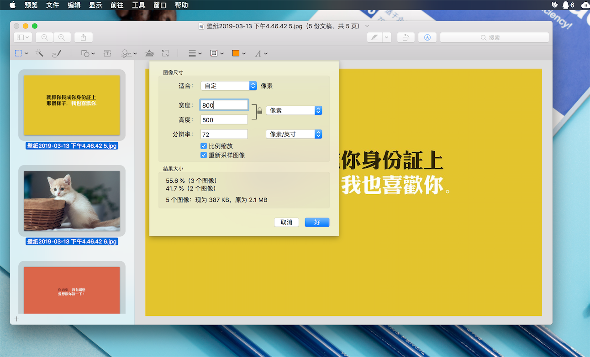This screenshot has width=590, height=357.
Task: Open the Signature tool dropdown
Action: pyautogui.click(x=129, y=53)
